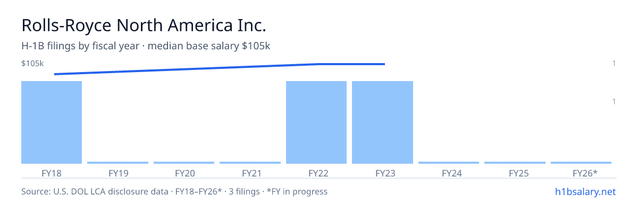638x212 pixels.
Task: Click the FY18 axis label
Action: coord(52,173)
